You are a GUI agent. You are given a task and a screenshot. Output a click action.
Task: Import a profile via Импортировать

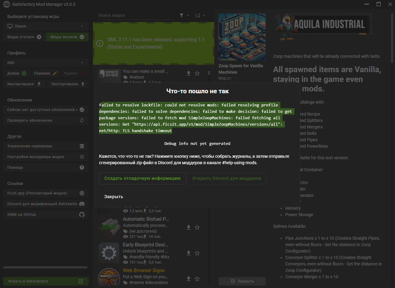24,84
